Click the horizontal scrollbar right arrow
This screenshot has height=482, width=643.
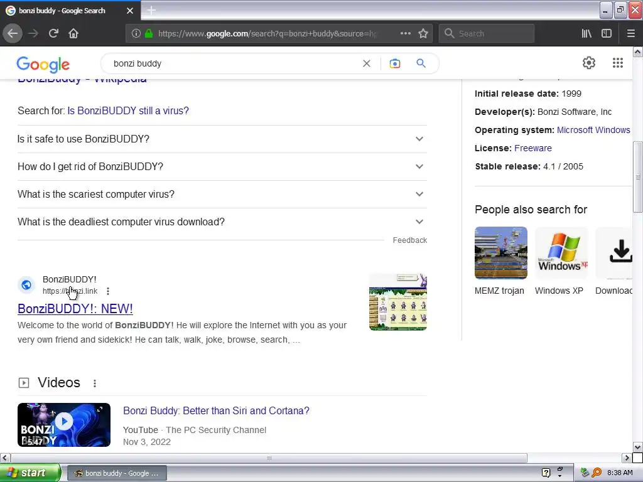tap(627, 458)
